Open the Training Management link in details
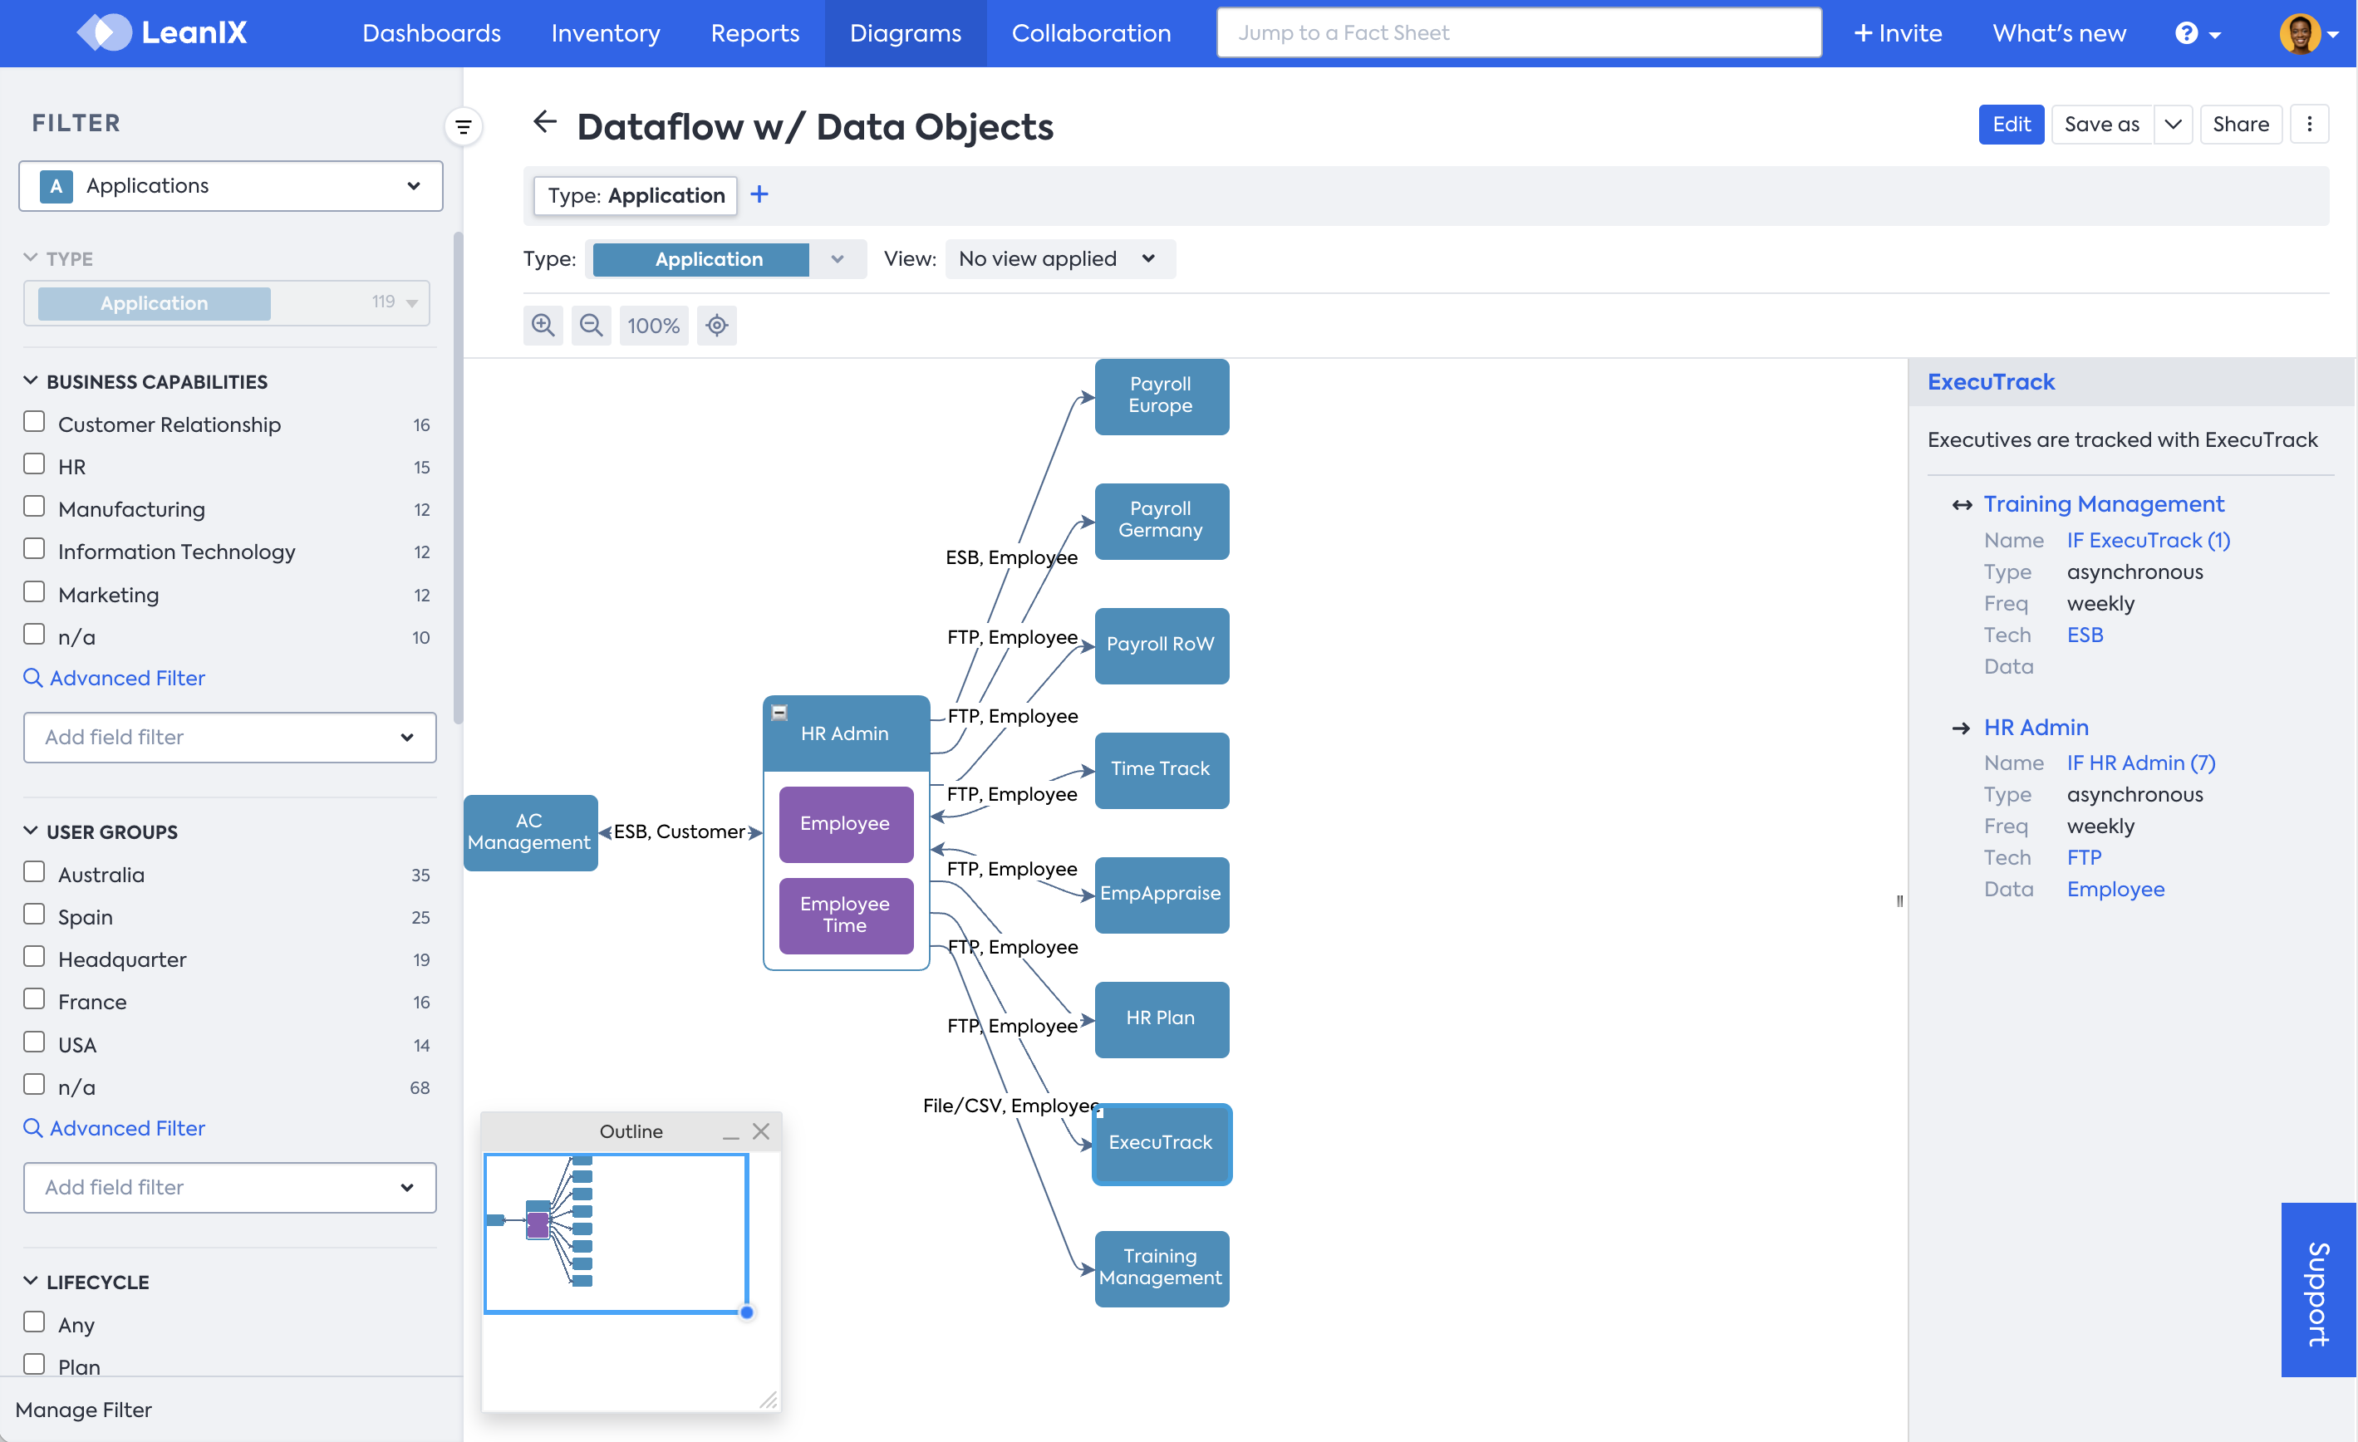The height and width of the screenshot is (1442, 2358). [x=2102, y=504]
